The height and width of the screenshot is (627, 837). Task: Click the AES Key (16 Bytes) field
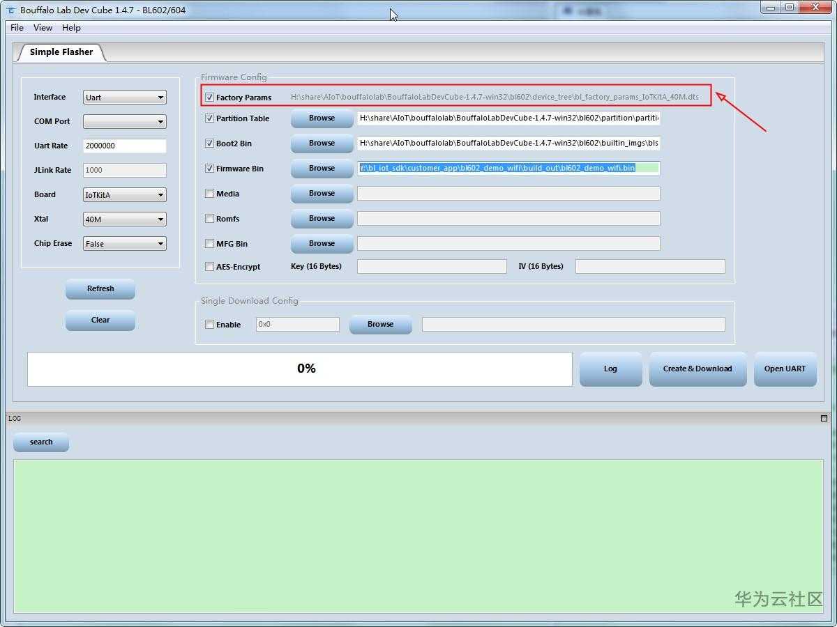pyautogui.click(x=432, y=267)
